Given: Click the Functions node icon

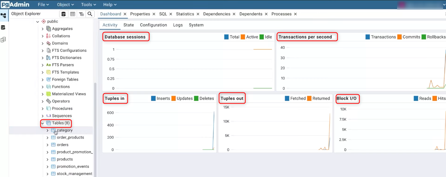Looking at the screenshot, I should tap(49, 87).
